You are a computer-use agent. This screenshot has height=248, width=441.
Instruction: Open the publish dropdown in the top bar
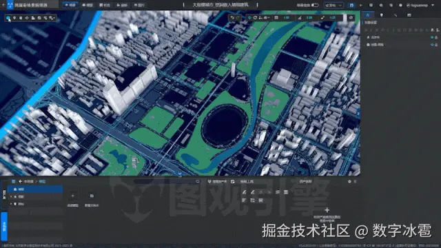click(x=334, y=5)
